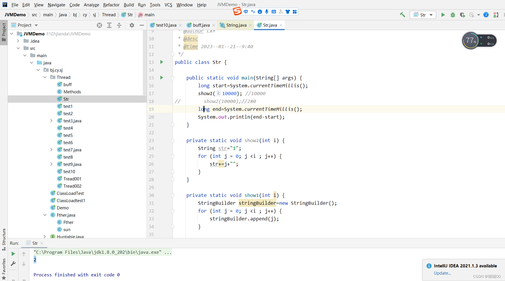
Task: Click the bug-with-brackets icon in toolbar
Action: [496, 15]
